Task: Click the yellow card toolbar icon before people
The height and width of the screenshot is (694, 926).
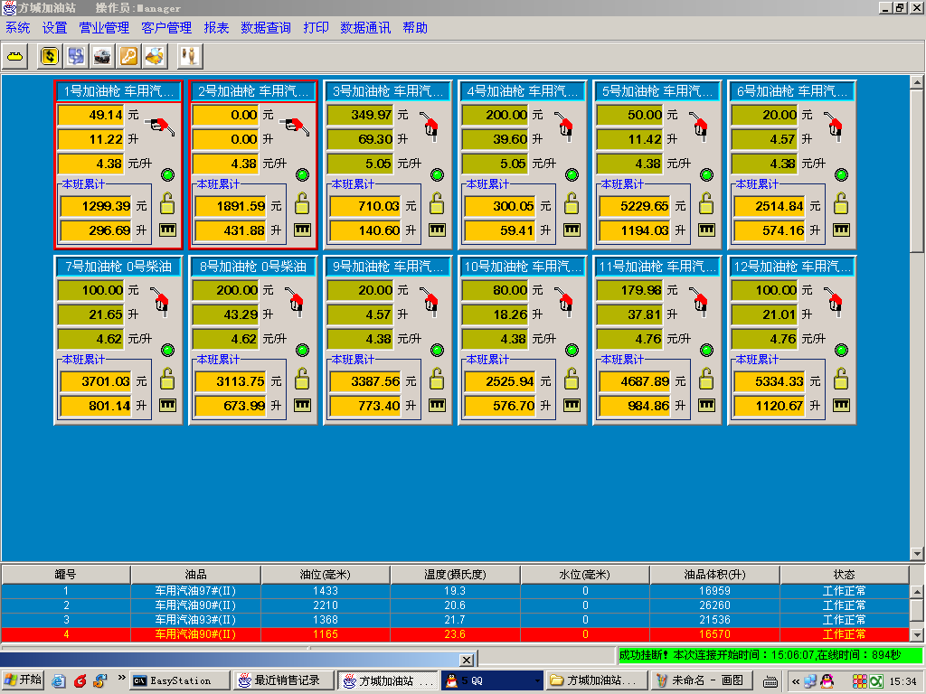Action: tap(155, 57)
